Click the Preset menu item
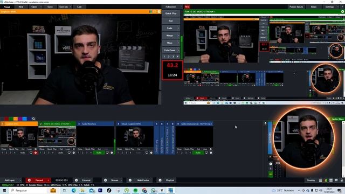Image resolution: width=345 pixels, height=194 pixels. (x=7, y=7)
